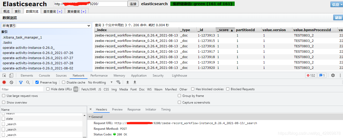Open DevTools more options menu

[340, 75]
